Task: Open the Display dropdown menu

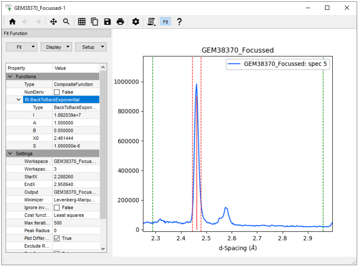Action: click(56, 47)
